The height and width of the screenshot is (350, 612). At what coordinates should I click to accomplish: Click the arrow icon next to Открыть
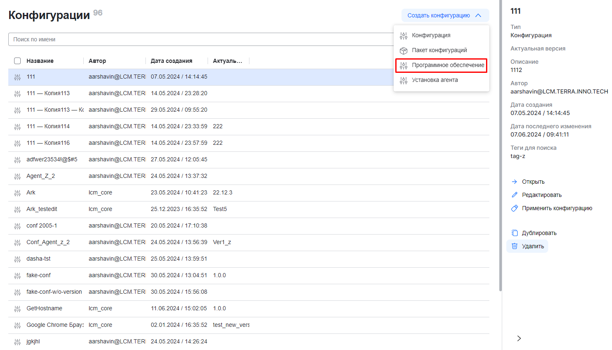click(x=515, y=182)
